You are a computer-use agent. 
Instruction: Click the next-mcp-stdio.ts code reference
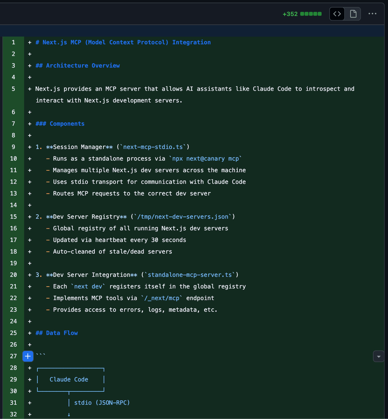pyautogui.click(x=153, y=147)
